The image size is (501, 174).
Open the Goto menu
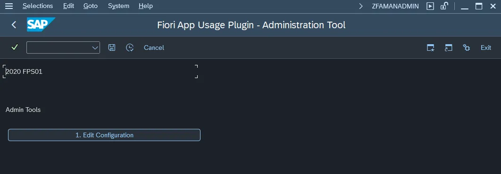click(91, 6)
